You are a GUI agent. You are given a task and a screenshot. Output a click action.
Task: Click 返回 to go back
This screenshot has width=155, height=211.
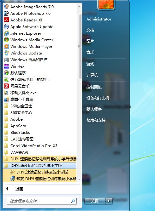[x=19, y=189]
